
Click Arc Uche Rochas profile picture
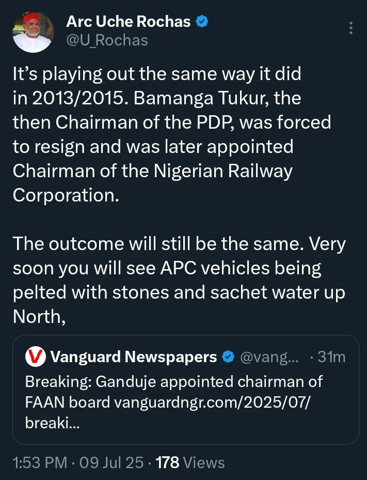click(x=33, y=31)
